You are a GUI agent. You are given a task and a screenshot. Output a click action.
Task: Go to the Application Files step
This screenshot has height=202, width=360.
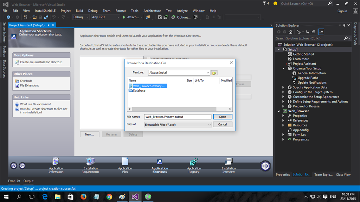click(125, 165)
